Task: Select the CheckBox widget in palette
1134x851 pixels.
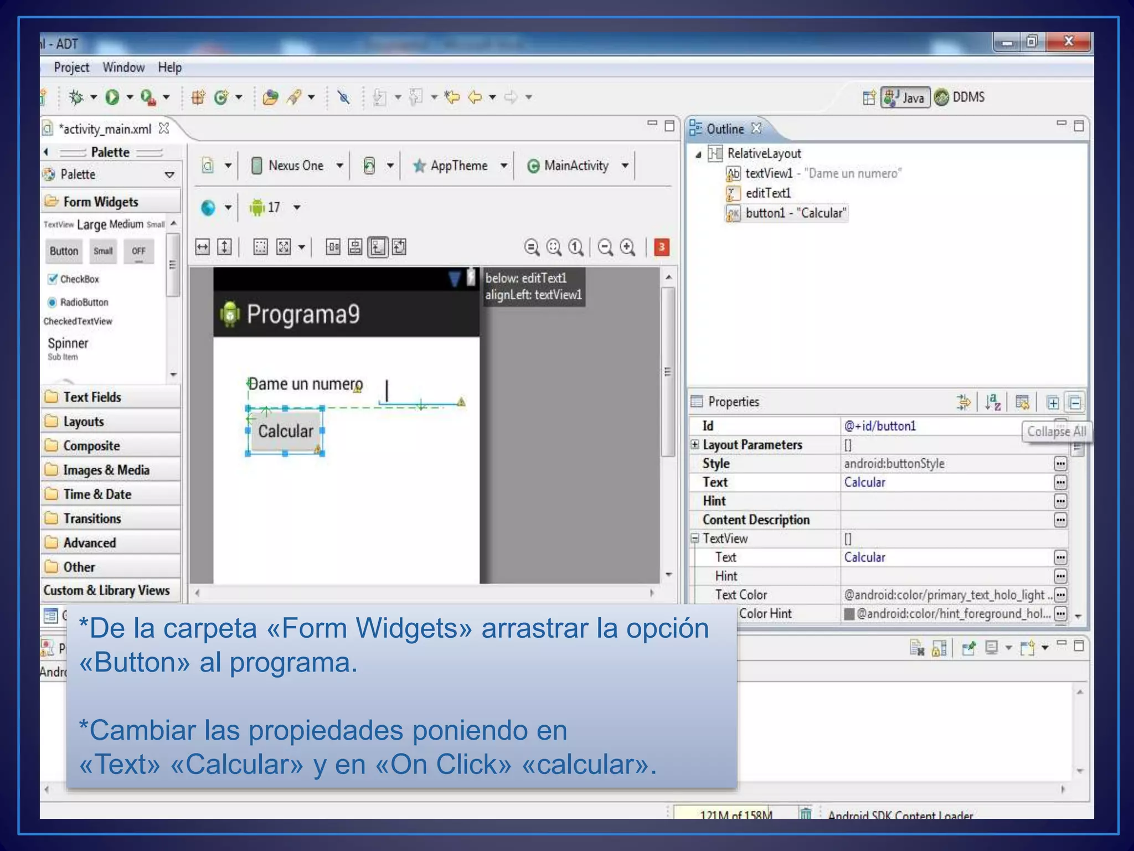Action: pos(73,279)
